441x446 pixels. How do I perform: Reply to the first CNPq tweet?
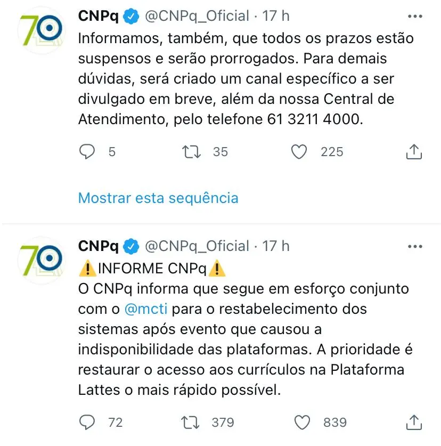click(x=87, y=151)
